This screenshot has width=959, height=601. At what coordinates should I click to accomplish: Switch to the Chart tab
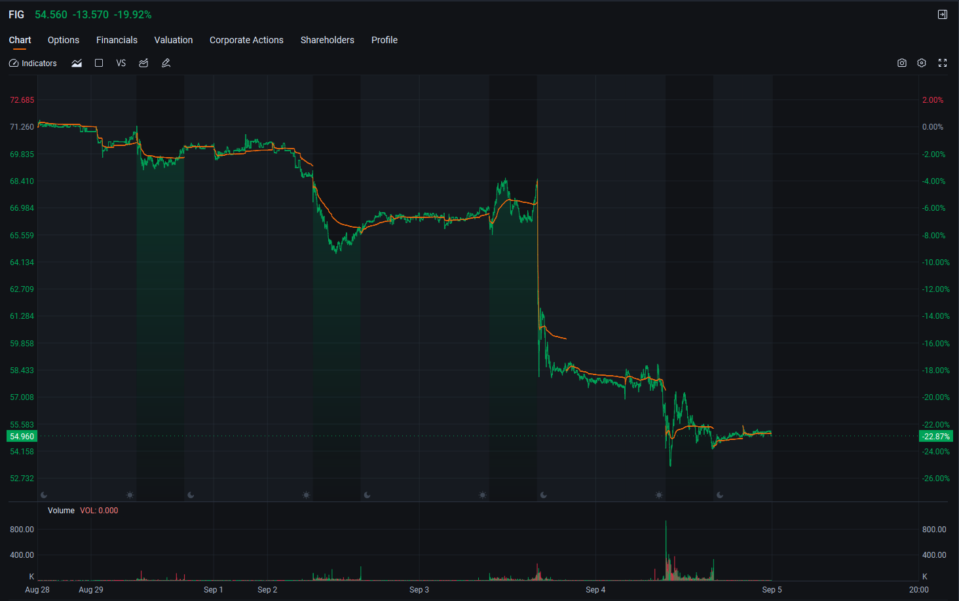tap(20, 40)
